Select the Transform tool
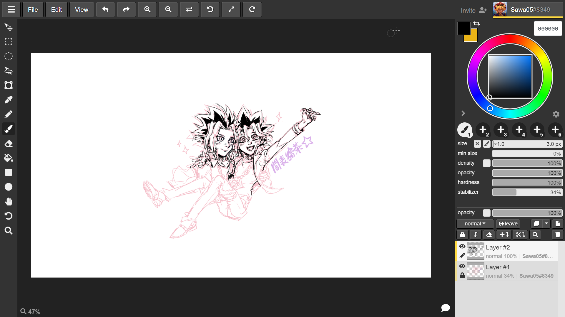 coord(9,85)
